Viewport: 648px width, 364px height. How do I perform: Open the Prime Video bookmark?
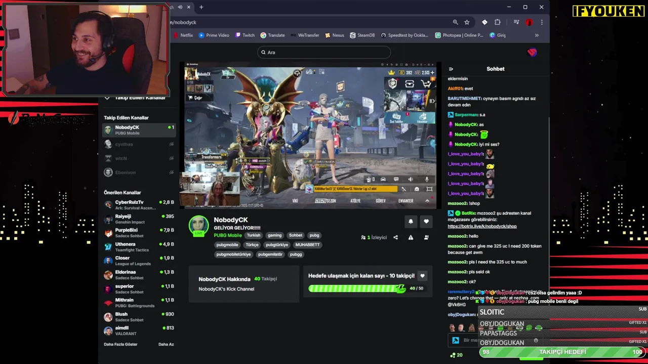pos(214,35)
